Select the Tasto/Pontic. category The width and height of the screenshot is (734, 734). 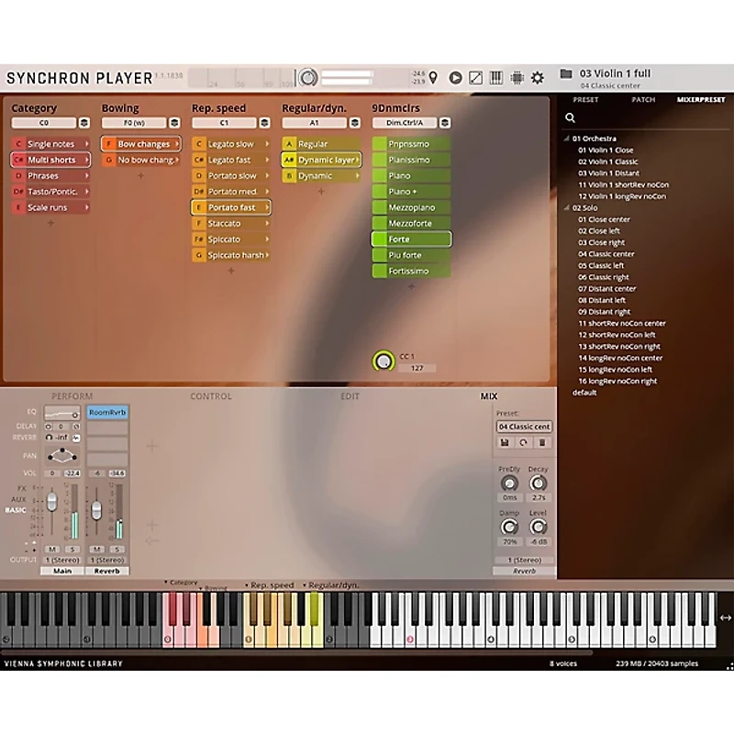pyautogui.click(x=50, y=192)
